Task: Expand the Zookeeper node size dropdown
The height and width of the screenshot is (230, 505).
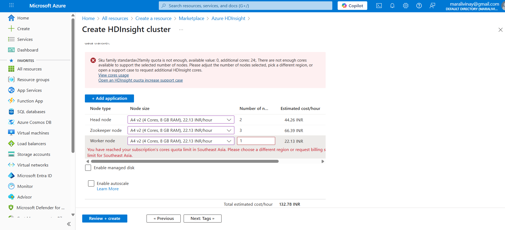Action: [181, 130]
